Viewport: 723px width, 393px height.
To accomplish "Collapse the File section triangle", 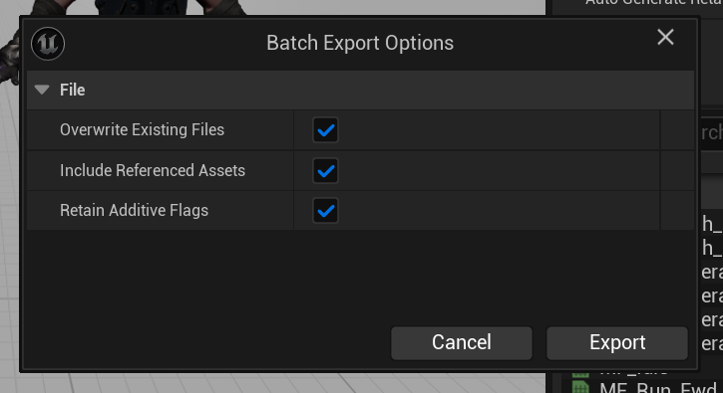I will tap(42, 90).
